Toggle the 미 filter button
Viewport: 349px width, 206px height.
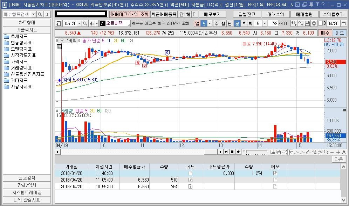pyautogui.click(x=194, y=14)
